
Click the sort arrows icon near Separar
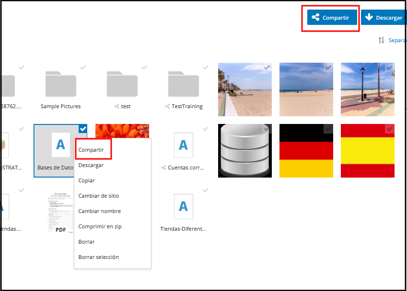[x=381, y=41]
